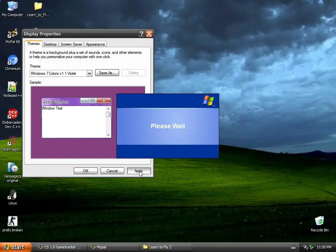The width and height of the screenshot is (336, 252).
Task: Click the sample window minimize button
Action: (84, 100)
